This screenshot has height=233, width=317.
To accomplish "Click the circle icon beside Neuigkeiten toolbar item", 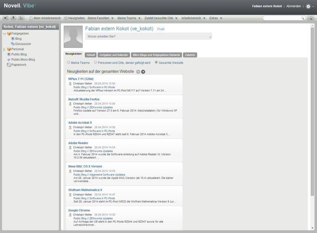I will click(x=66, y=18).
